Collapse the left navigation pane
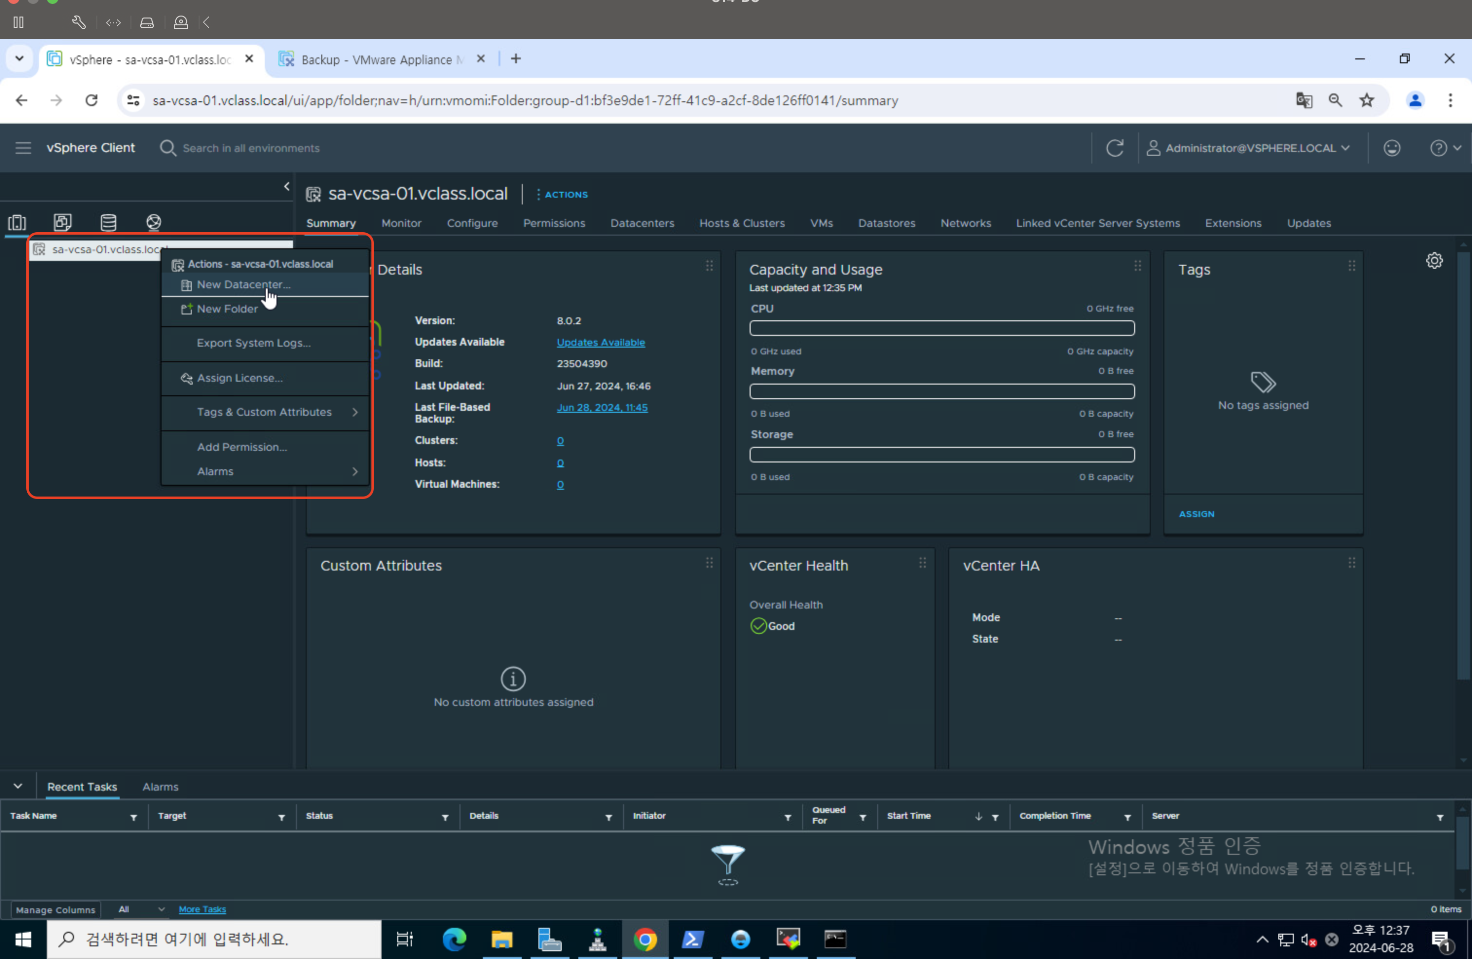 click(286, 186)
